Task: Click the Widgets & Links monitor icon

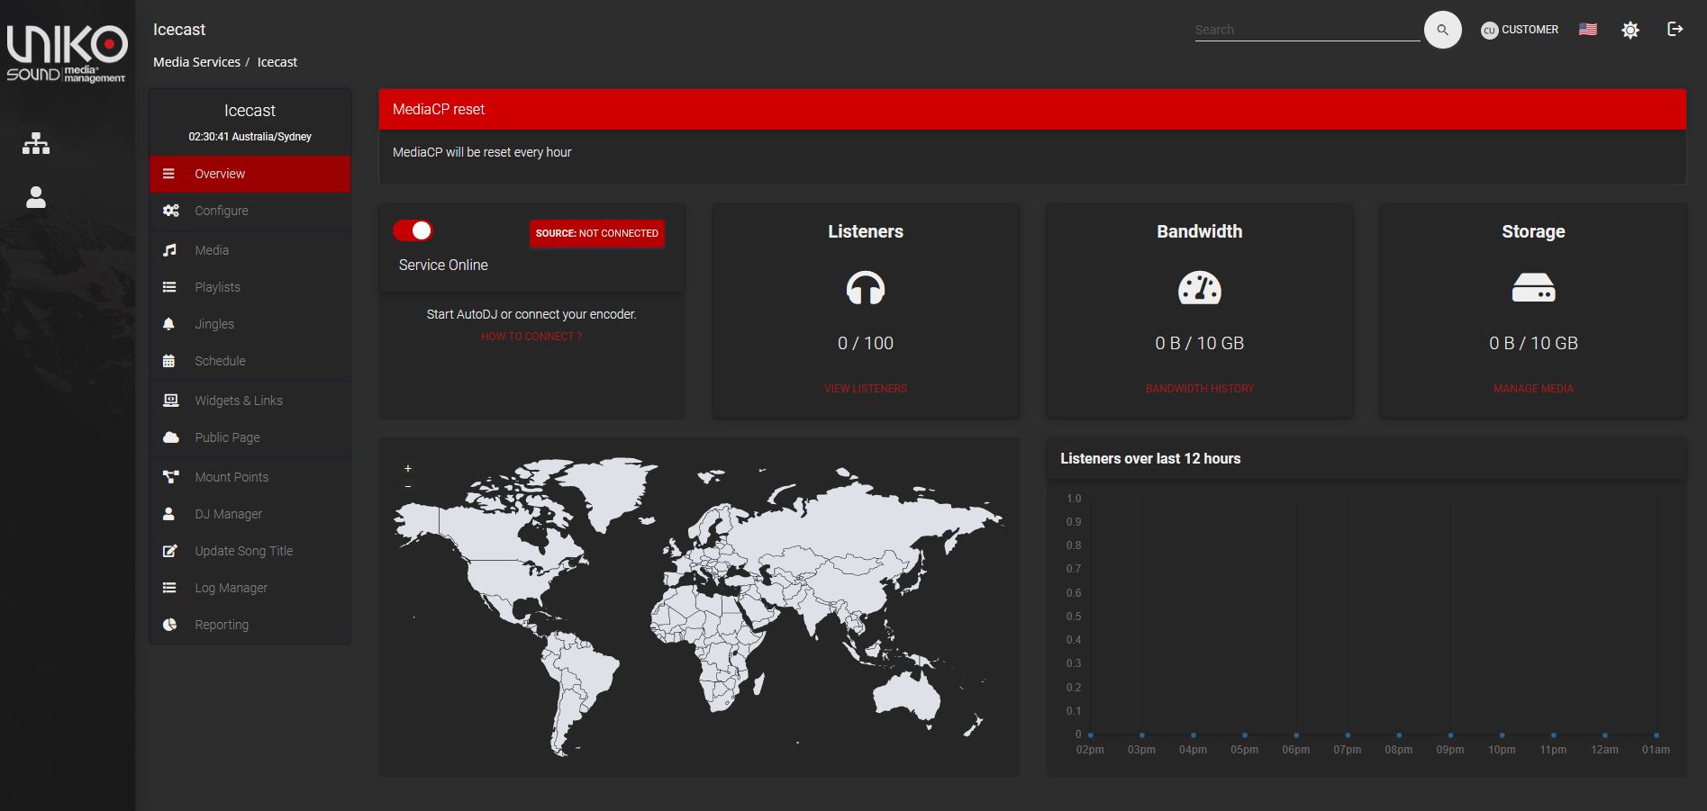Action: pos(170,401)
